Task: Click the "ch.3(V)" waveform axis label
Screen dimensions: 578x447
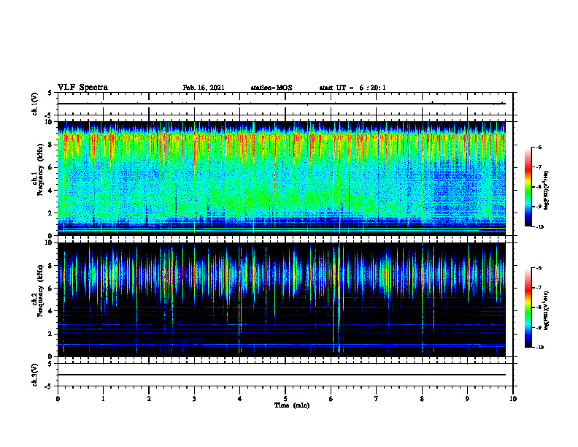Action: [x=35, y=375]
